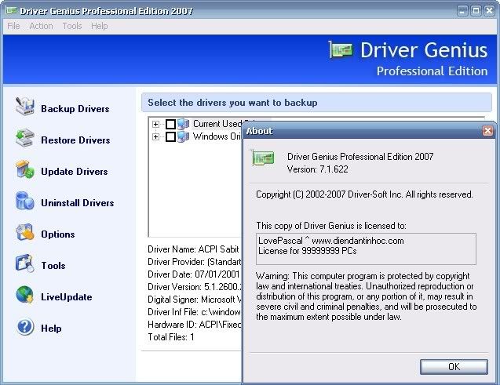Image resolution: width=500 pixels, height=385 pixels.
Task: Select the Update Drivers label
Action: click(75, 171)
